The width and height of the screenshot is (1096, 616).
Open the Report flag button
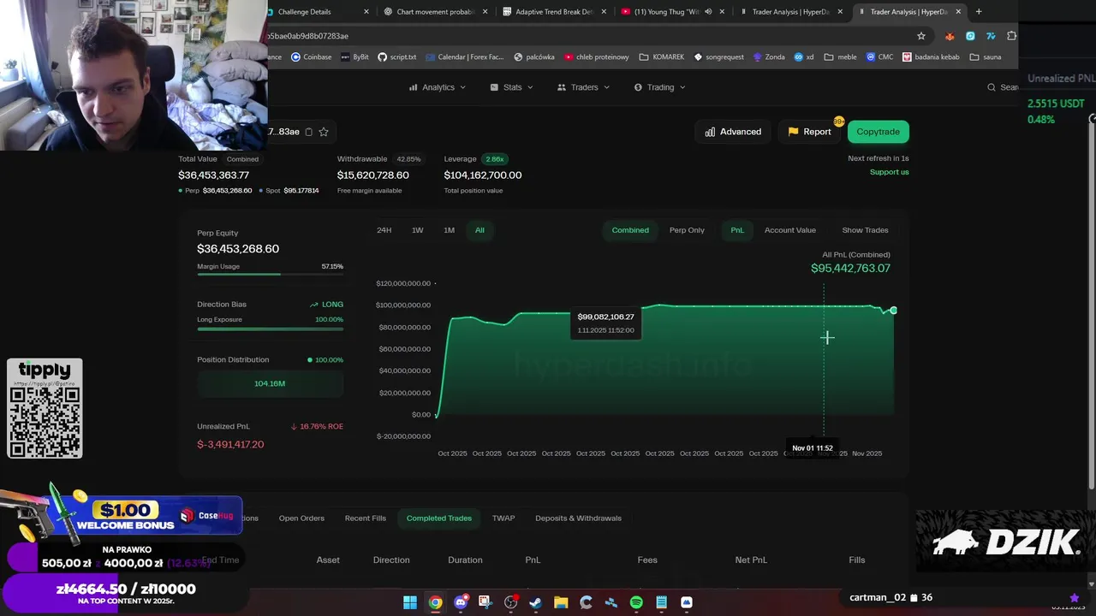pyautogui.click(x=809, y=132)
